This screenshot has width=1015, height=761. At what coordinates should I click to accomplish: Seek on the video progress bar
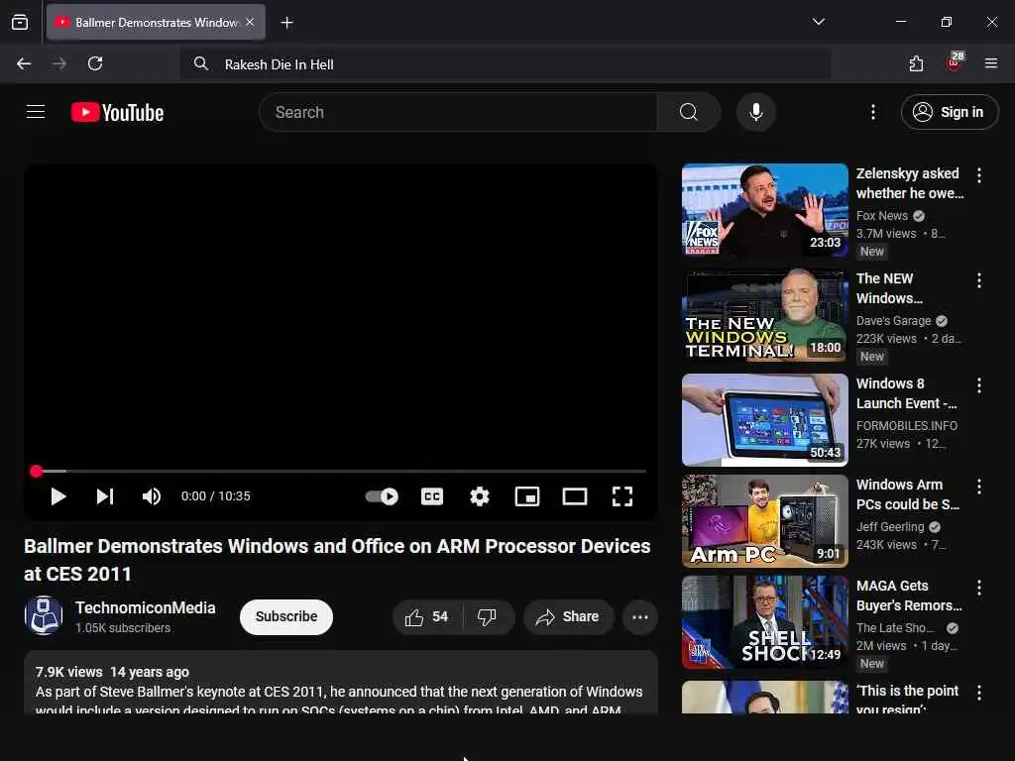(x=341, y=471)
